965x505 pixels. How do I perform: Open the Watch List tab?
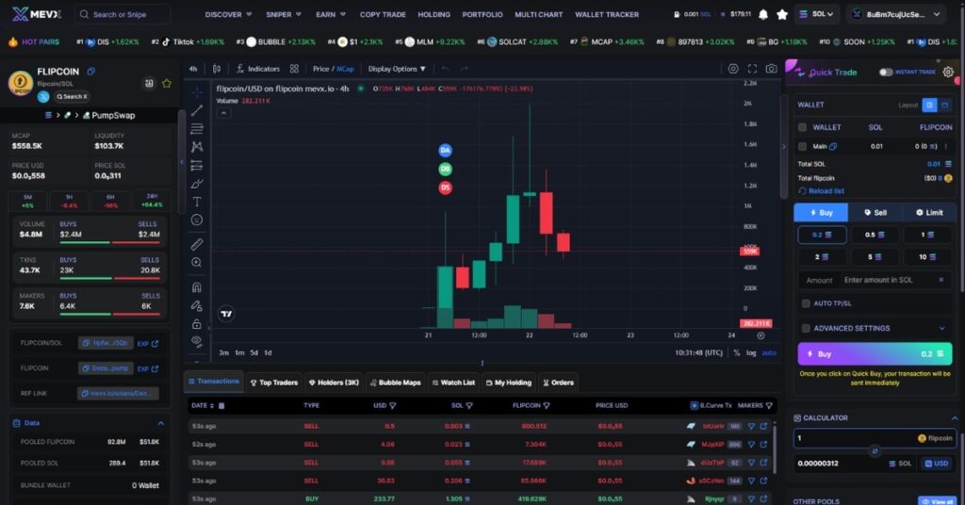[x=453, y=383]
